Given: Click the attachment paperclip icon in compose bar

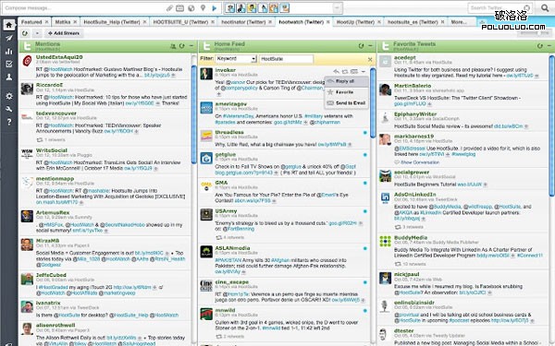Looking at the screenshot, I should (x=169, y=7).
